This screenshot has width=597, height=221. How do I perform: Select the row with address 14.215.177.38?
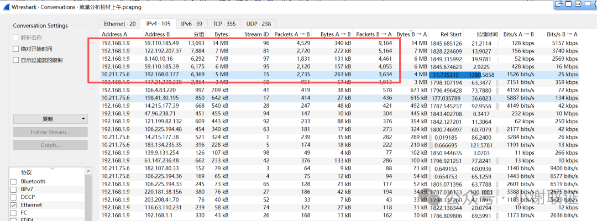point(339,137)
